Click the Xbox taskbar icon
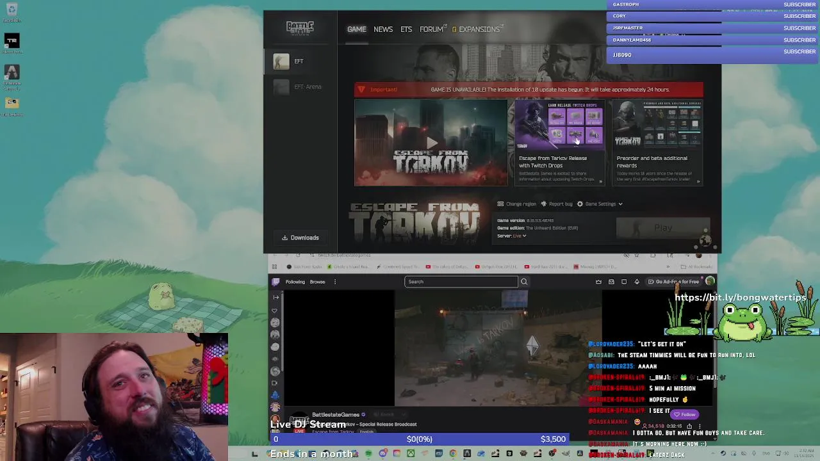The image size is (820, 461). (411, 454)
